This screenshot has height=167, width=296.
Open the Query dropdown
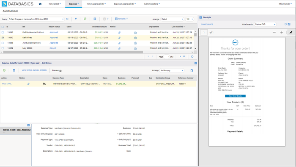coord(36,19)
